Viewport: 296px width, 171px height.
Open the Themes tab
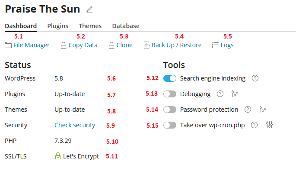(x=90, y=26)
